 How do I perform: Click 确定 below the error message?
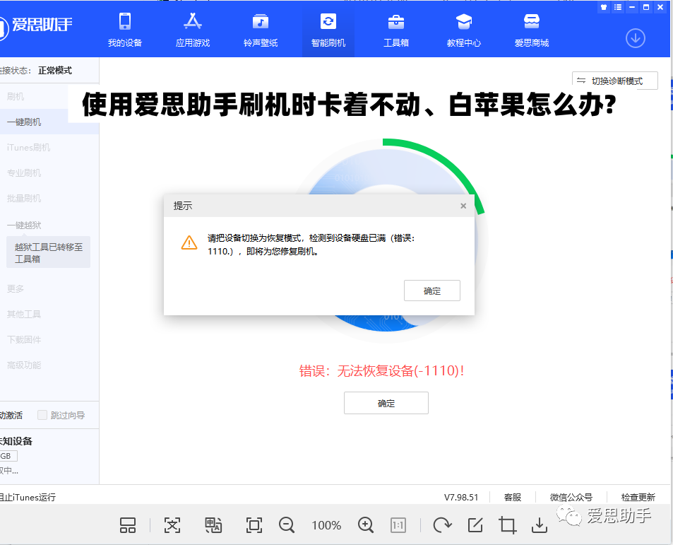click(386, 403)
